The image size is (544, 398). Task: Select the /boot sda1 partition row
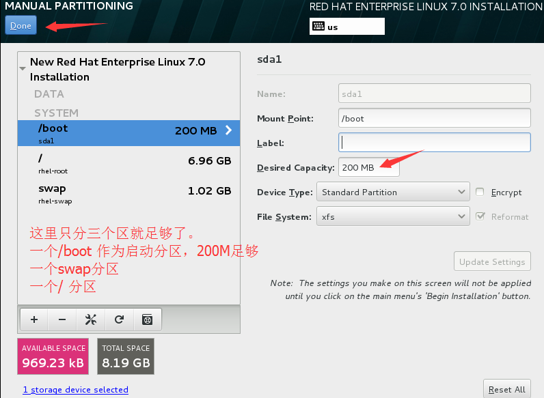(128, 133)
